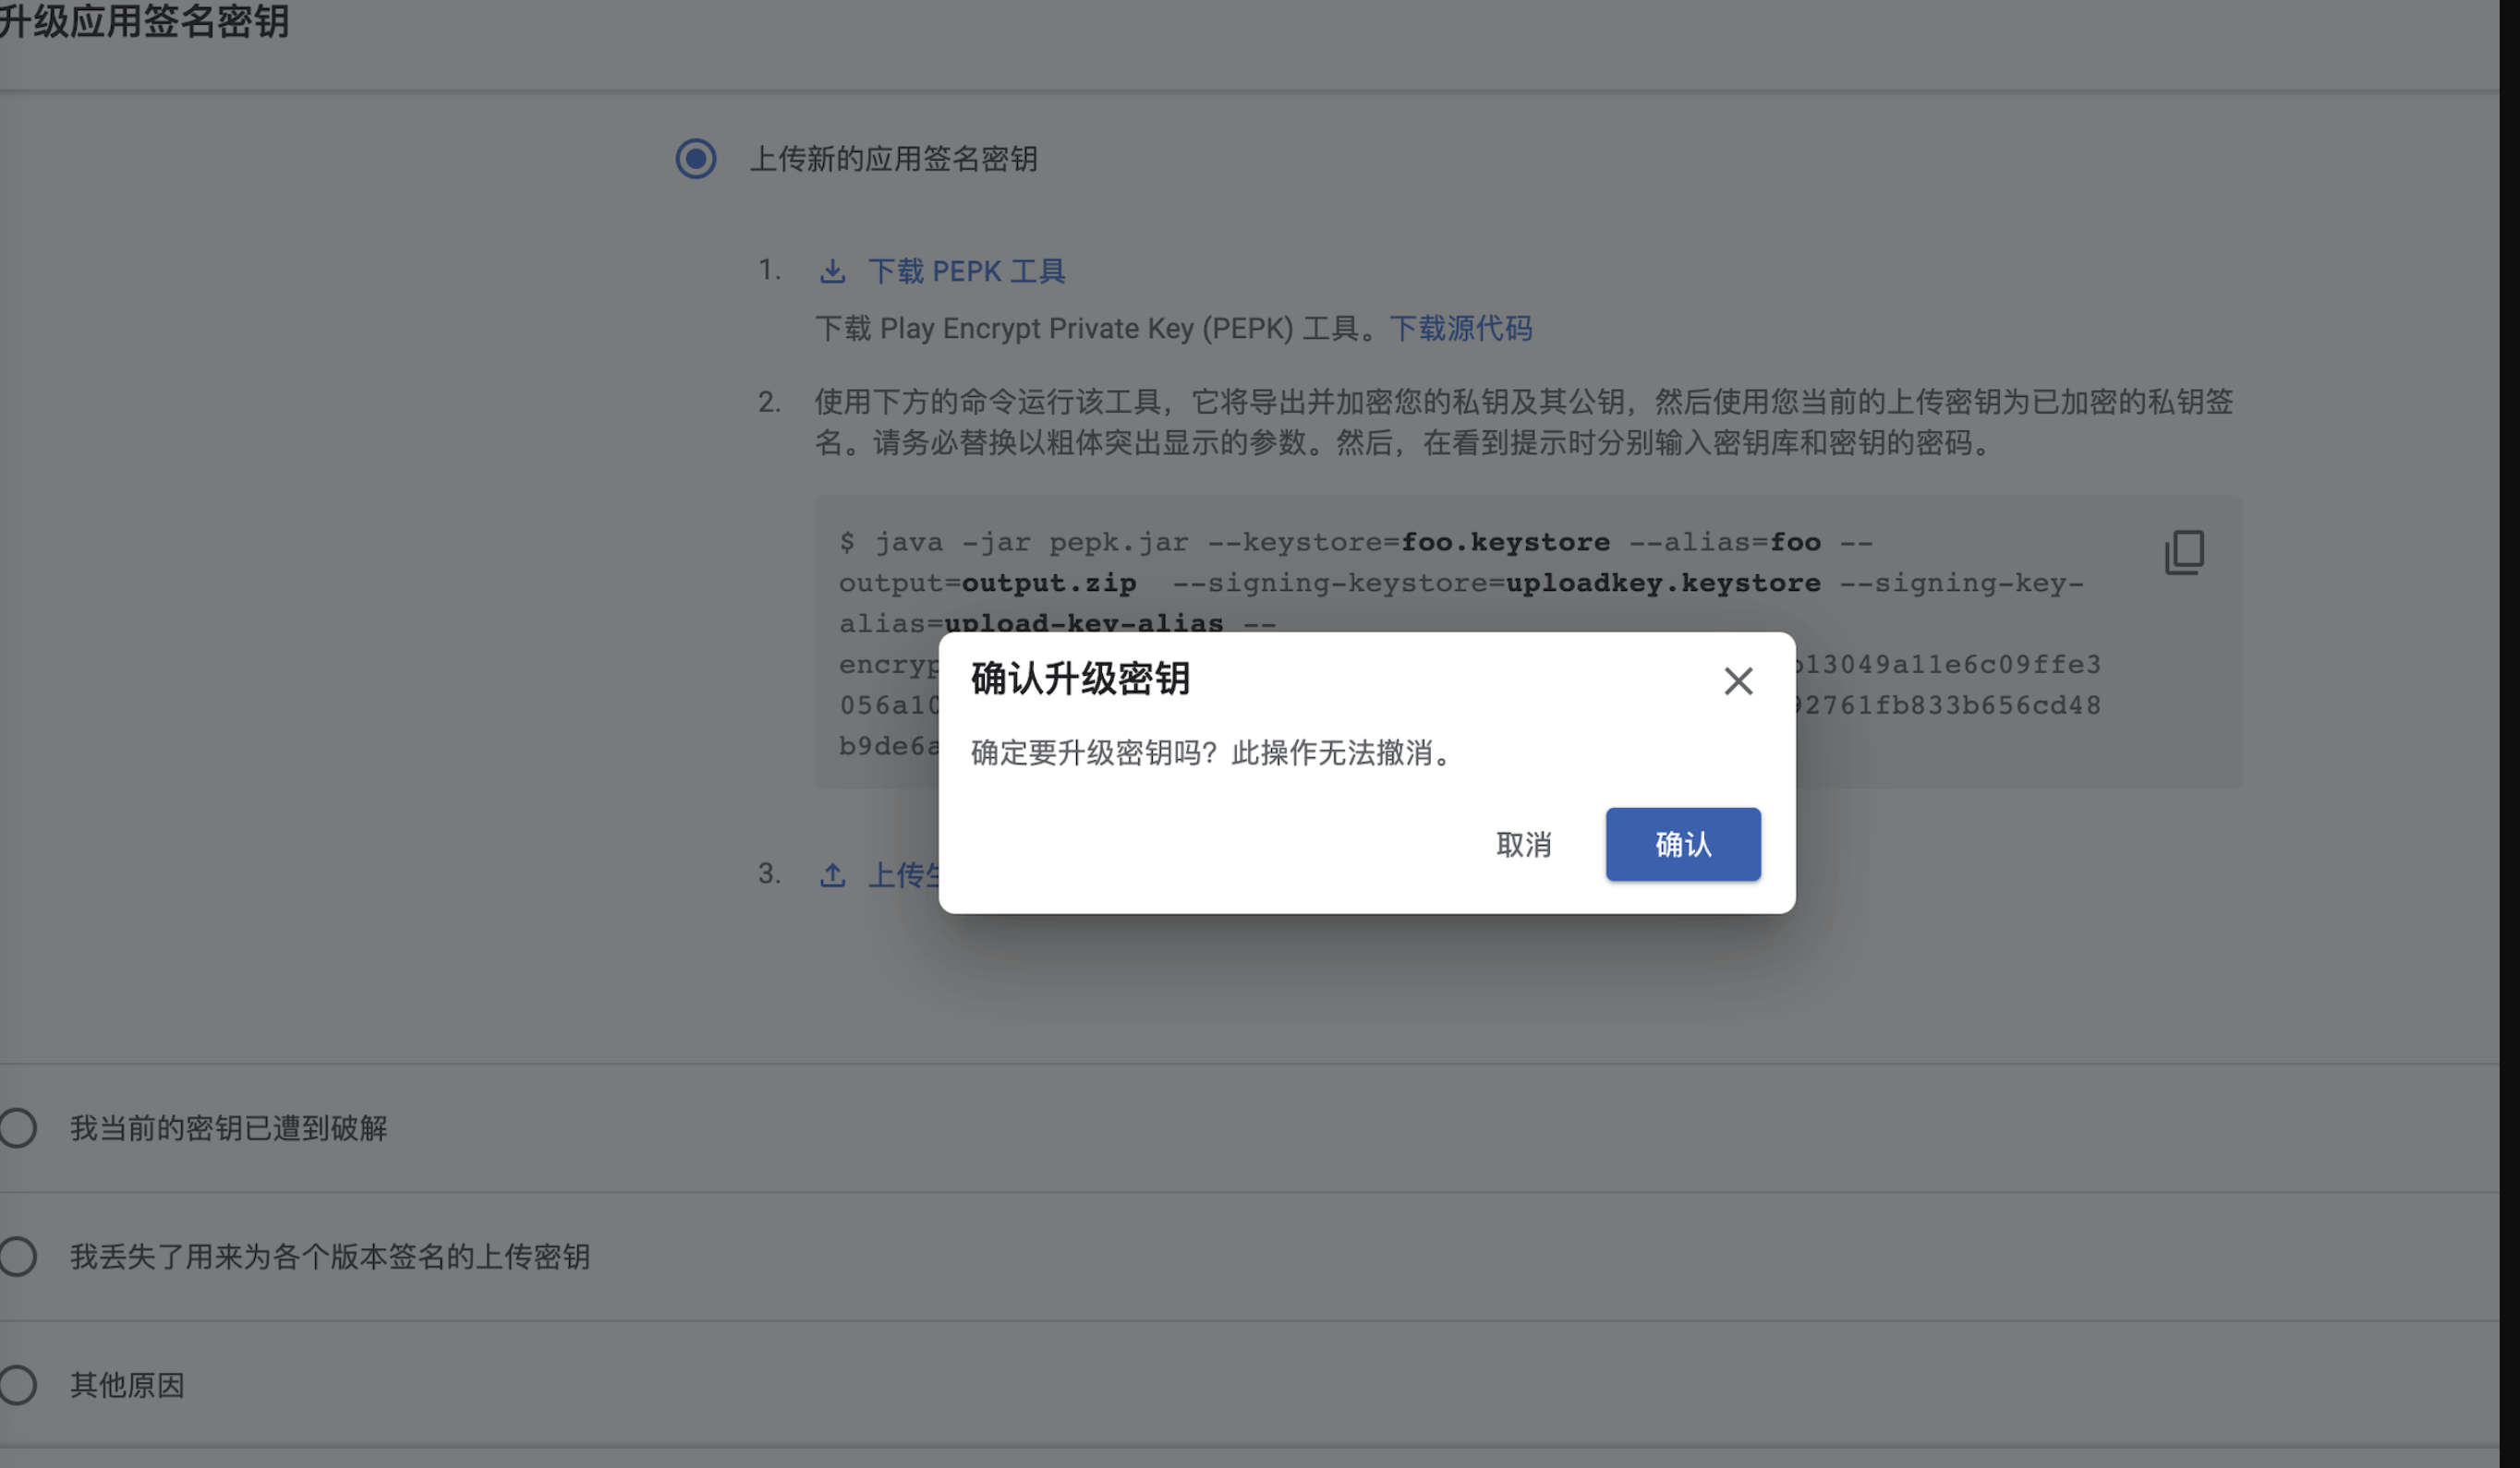The width and height of the screenshot is (2520, 1468).
Task: Click the dialog title 确认升级密钥
Action: 1080,678
